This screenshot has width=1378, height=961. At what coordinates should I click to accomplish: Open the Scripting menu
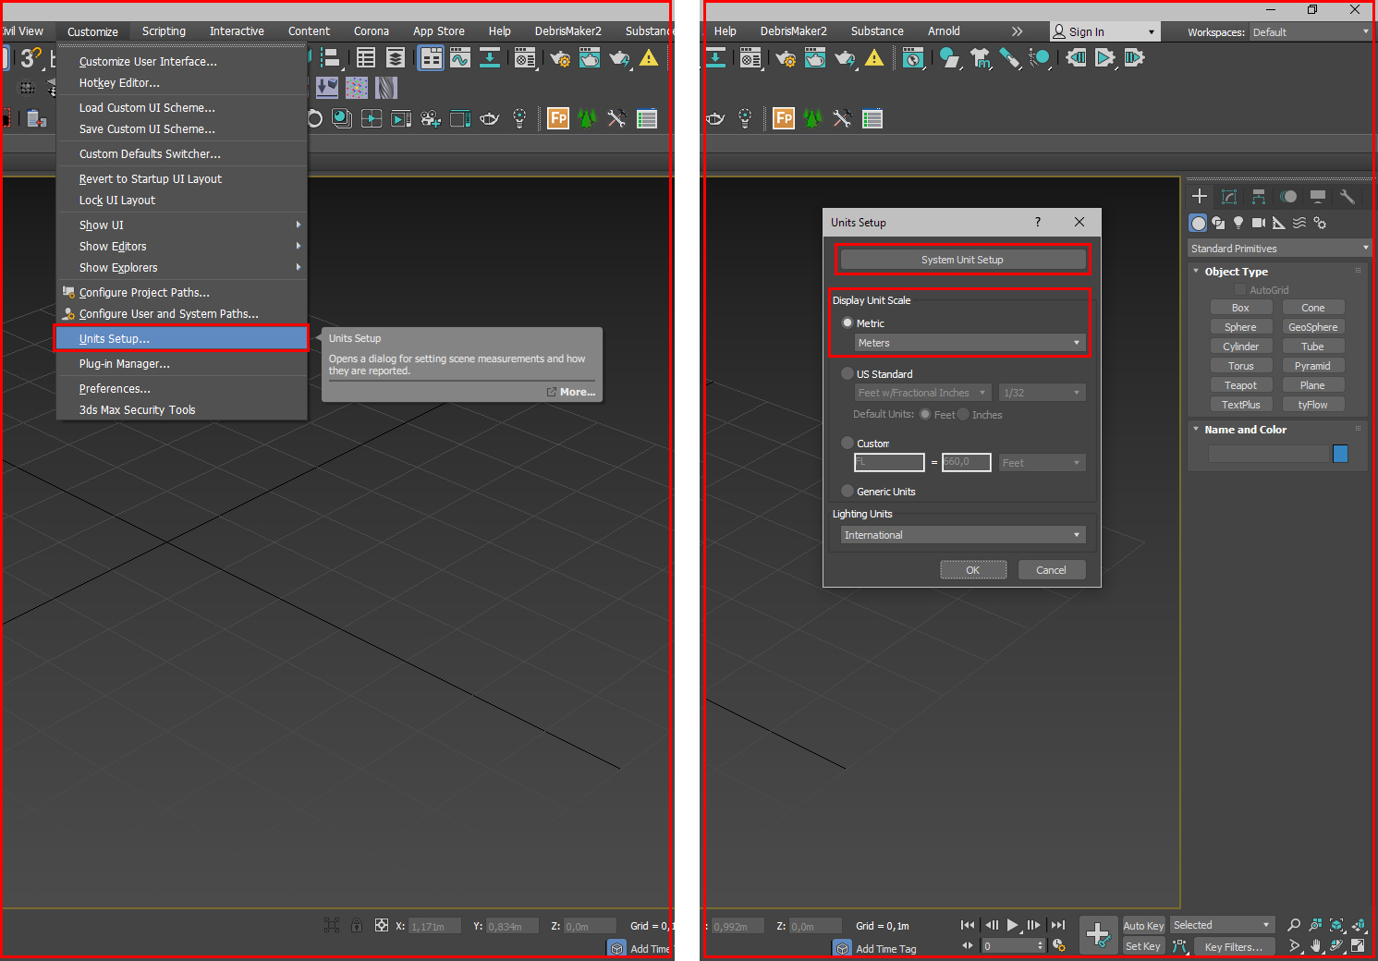(x=164, y=31)
